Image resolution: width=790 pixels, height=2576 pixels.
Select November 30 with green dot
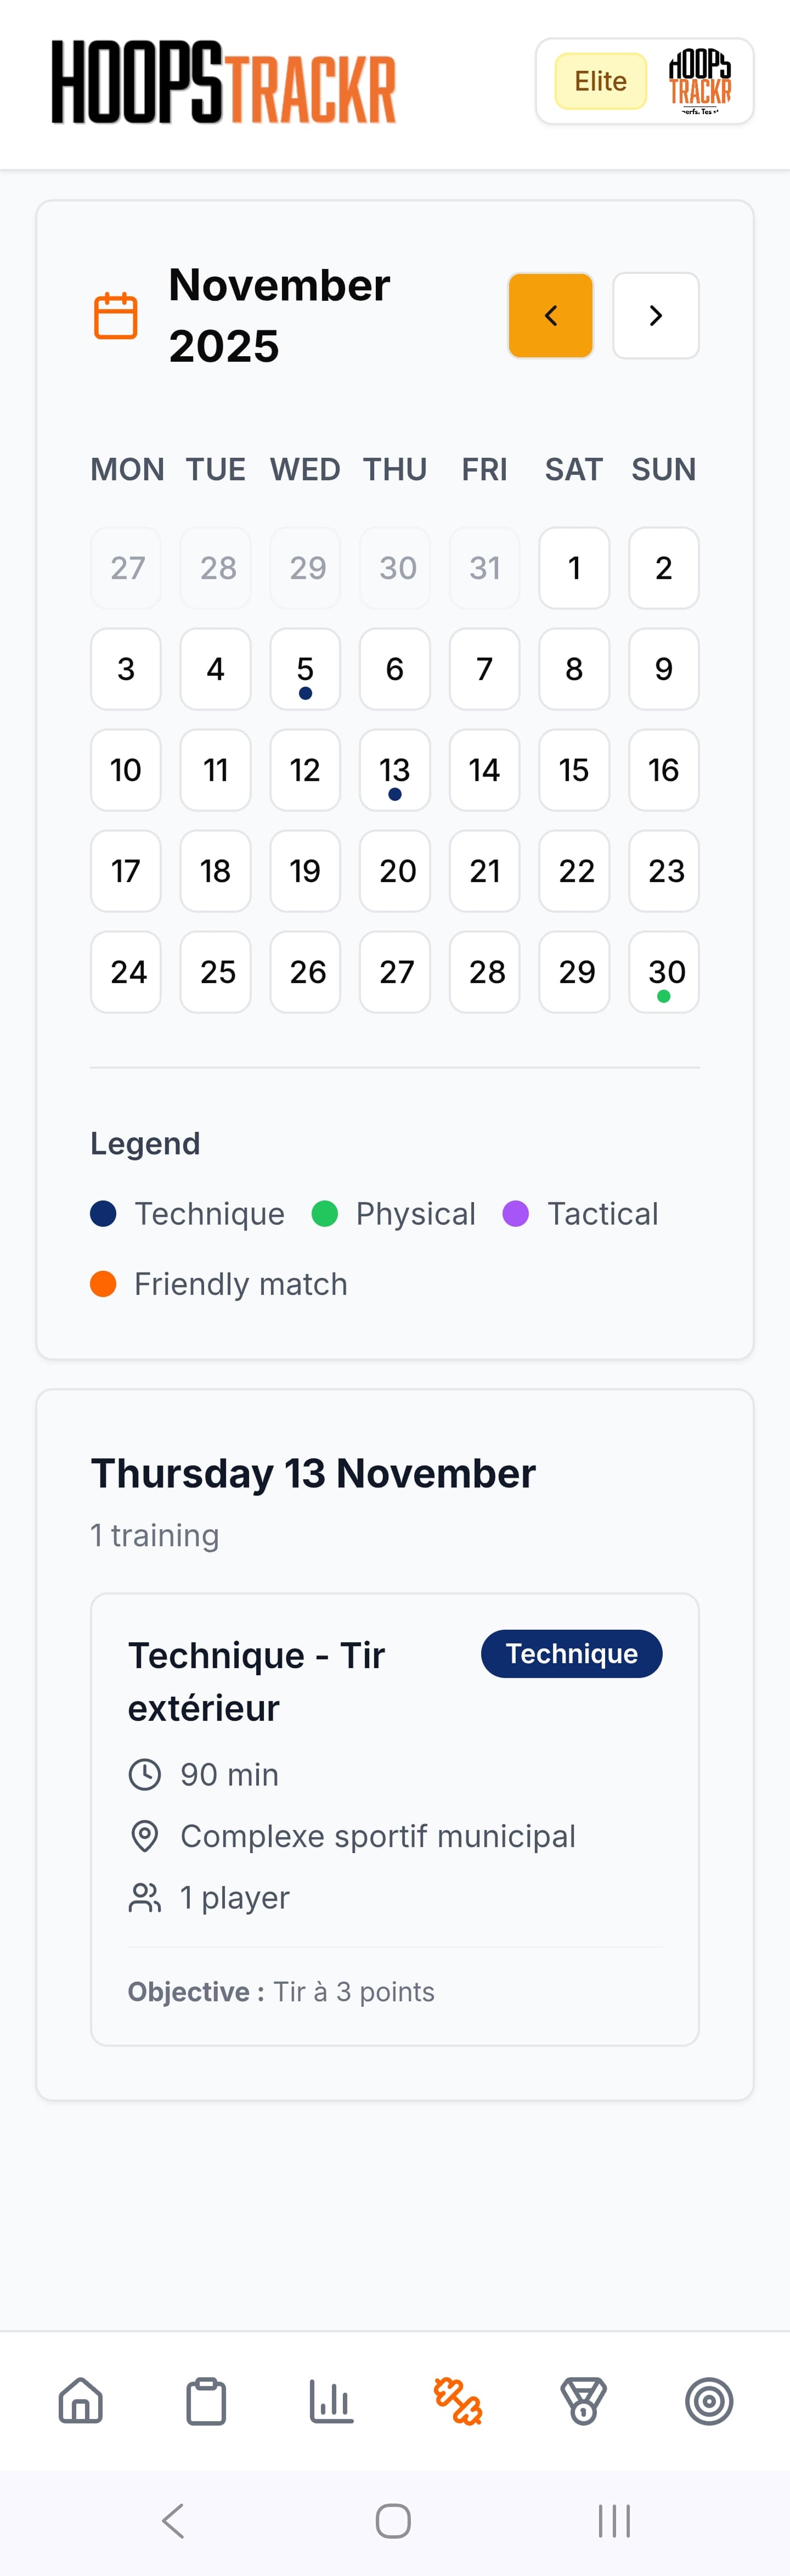coord(664,972)
